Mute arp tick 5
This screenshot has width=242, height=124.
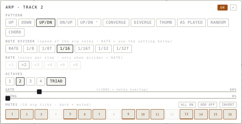[x=70, y=114]
